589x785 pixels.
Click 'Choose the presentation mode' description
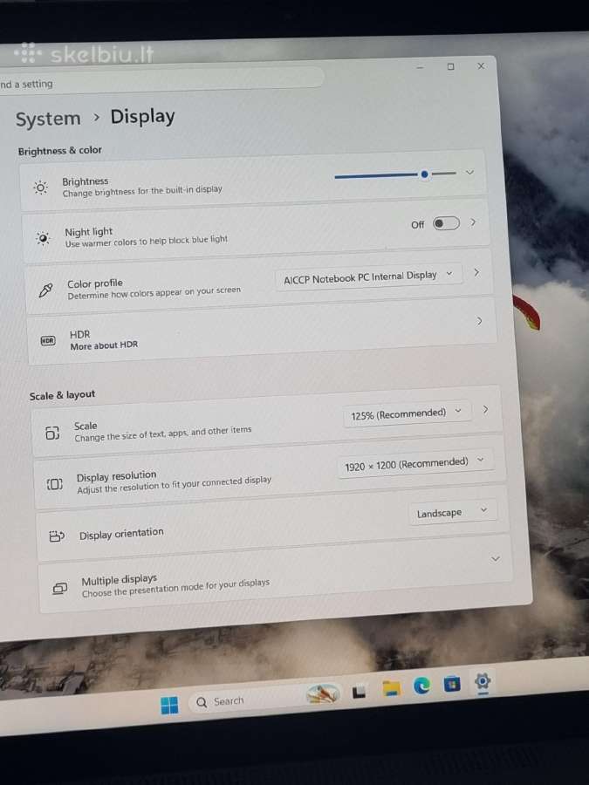[x=175, y=588]
